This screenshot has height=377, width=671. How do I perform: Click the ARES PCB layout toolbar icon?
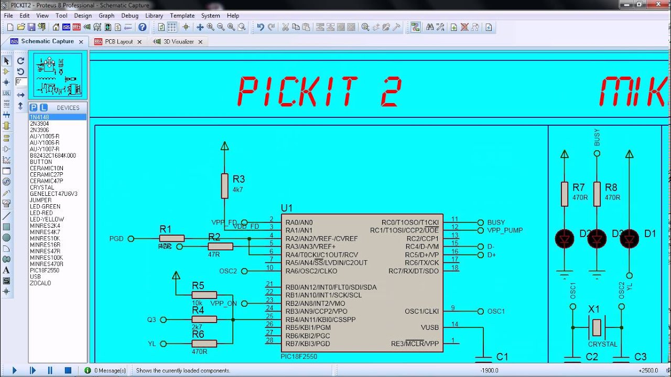coord(77,27)
